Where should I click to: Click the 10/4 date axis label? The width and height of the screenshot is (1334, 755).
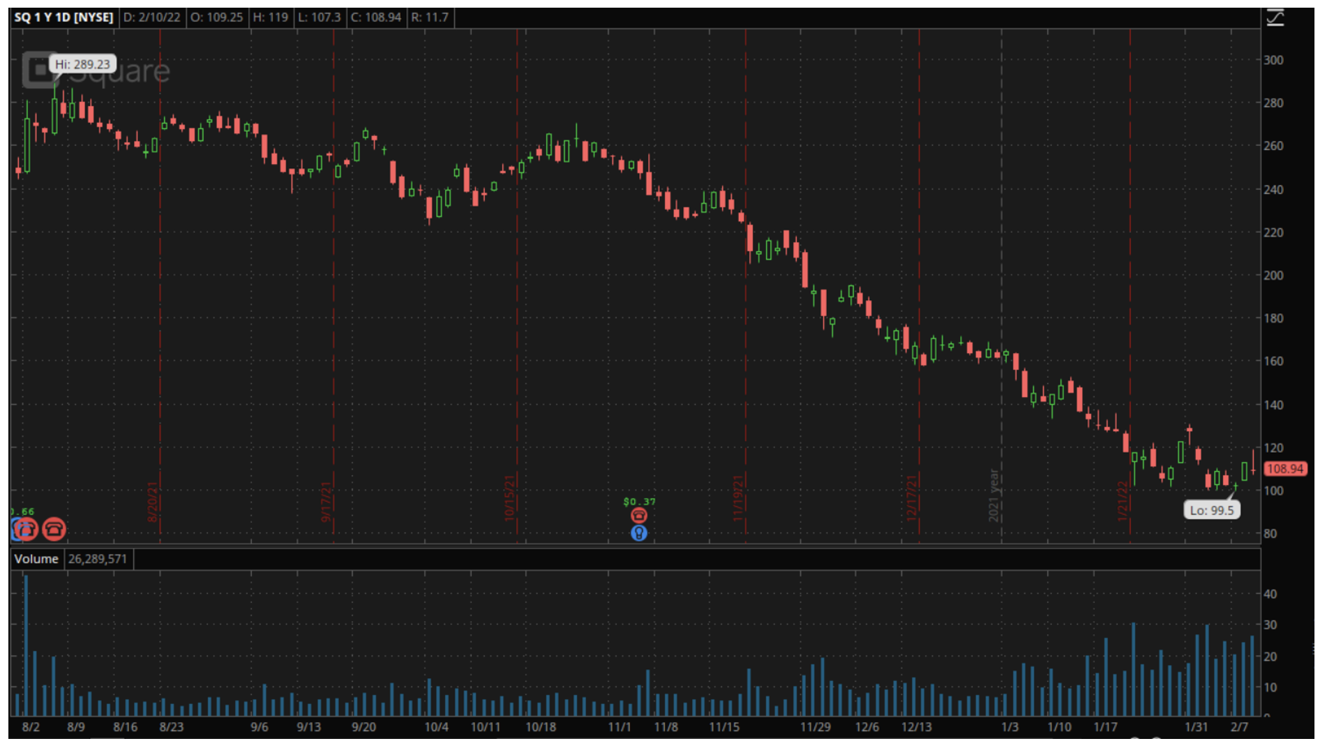(x=437, y=727)
